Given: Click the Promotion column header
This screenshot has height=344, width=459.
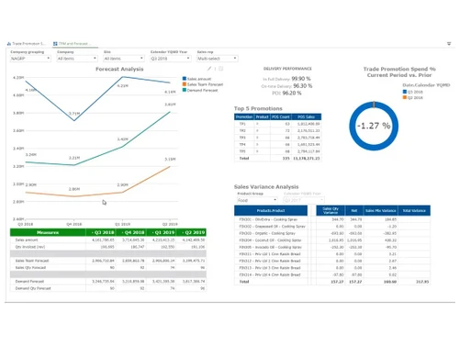Looking at the screenshot, I should click(244, 117).
